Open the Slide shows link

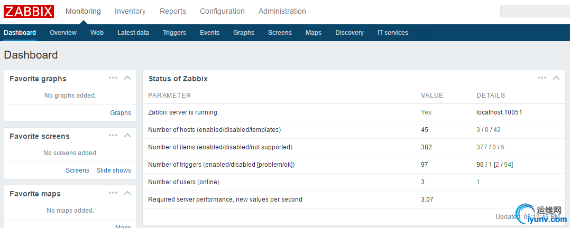(x=114, y=170)
